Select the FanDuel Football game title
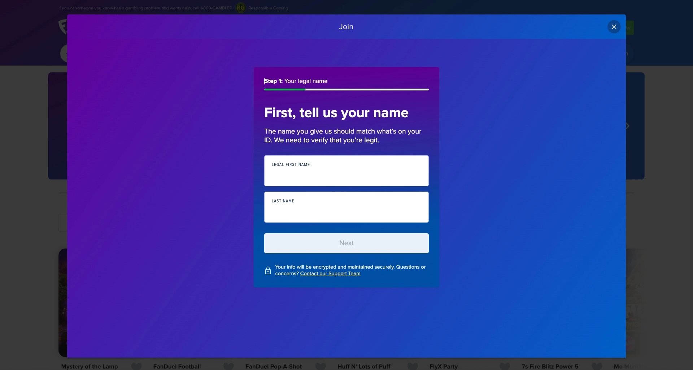The width and height of the screenshot is (693, 370). [x=177, y=366]
